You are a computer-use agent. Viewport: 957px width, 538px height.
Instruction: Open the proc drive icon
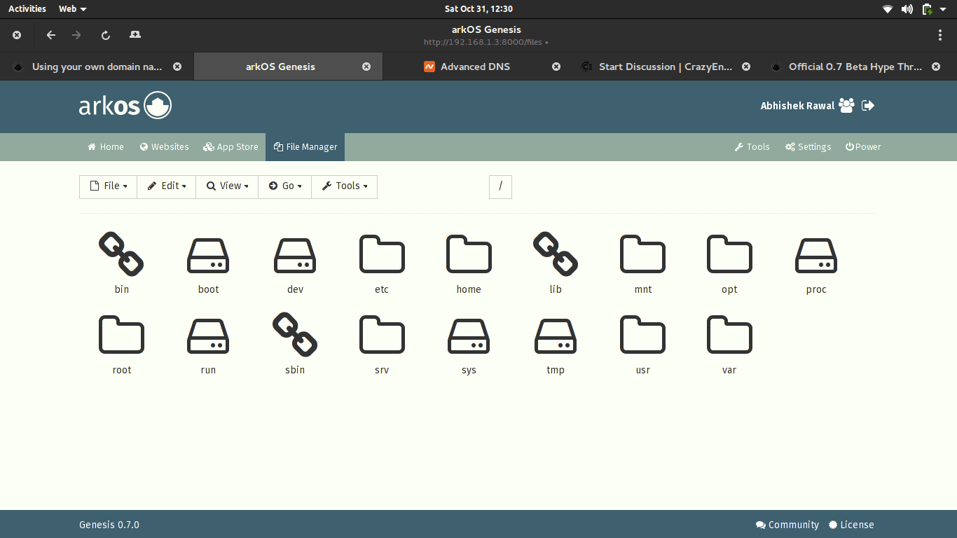(816, 255)
